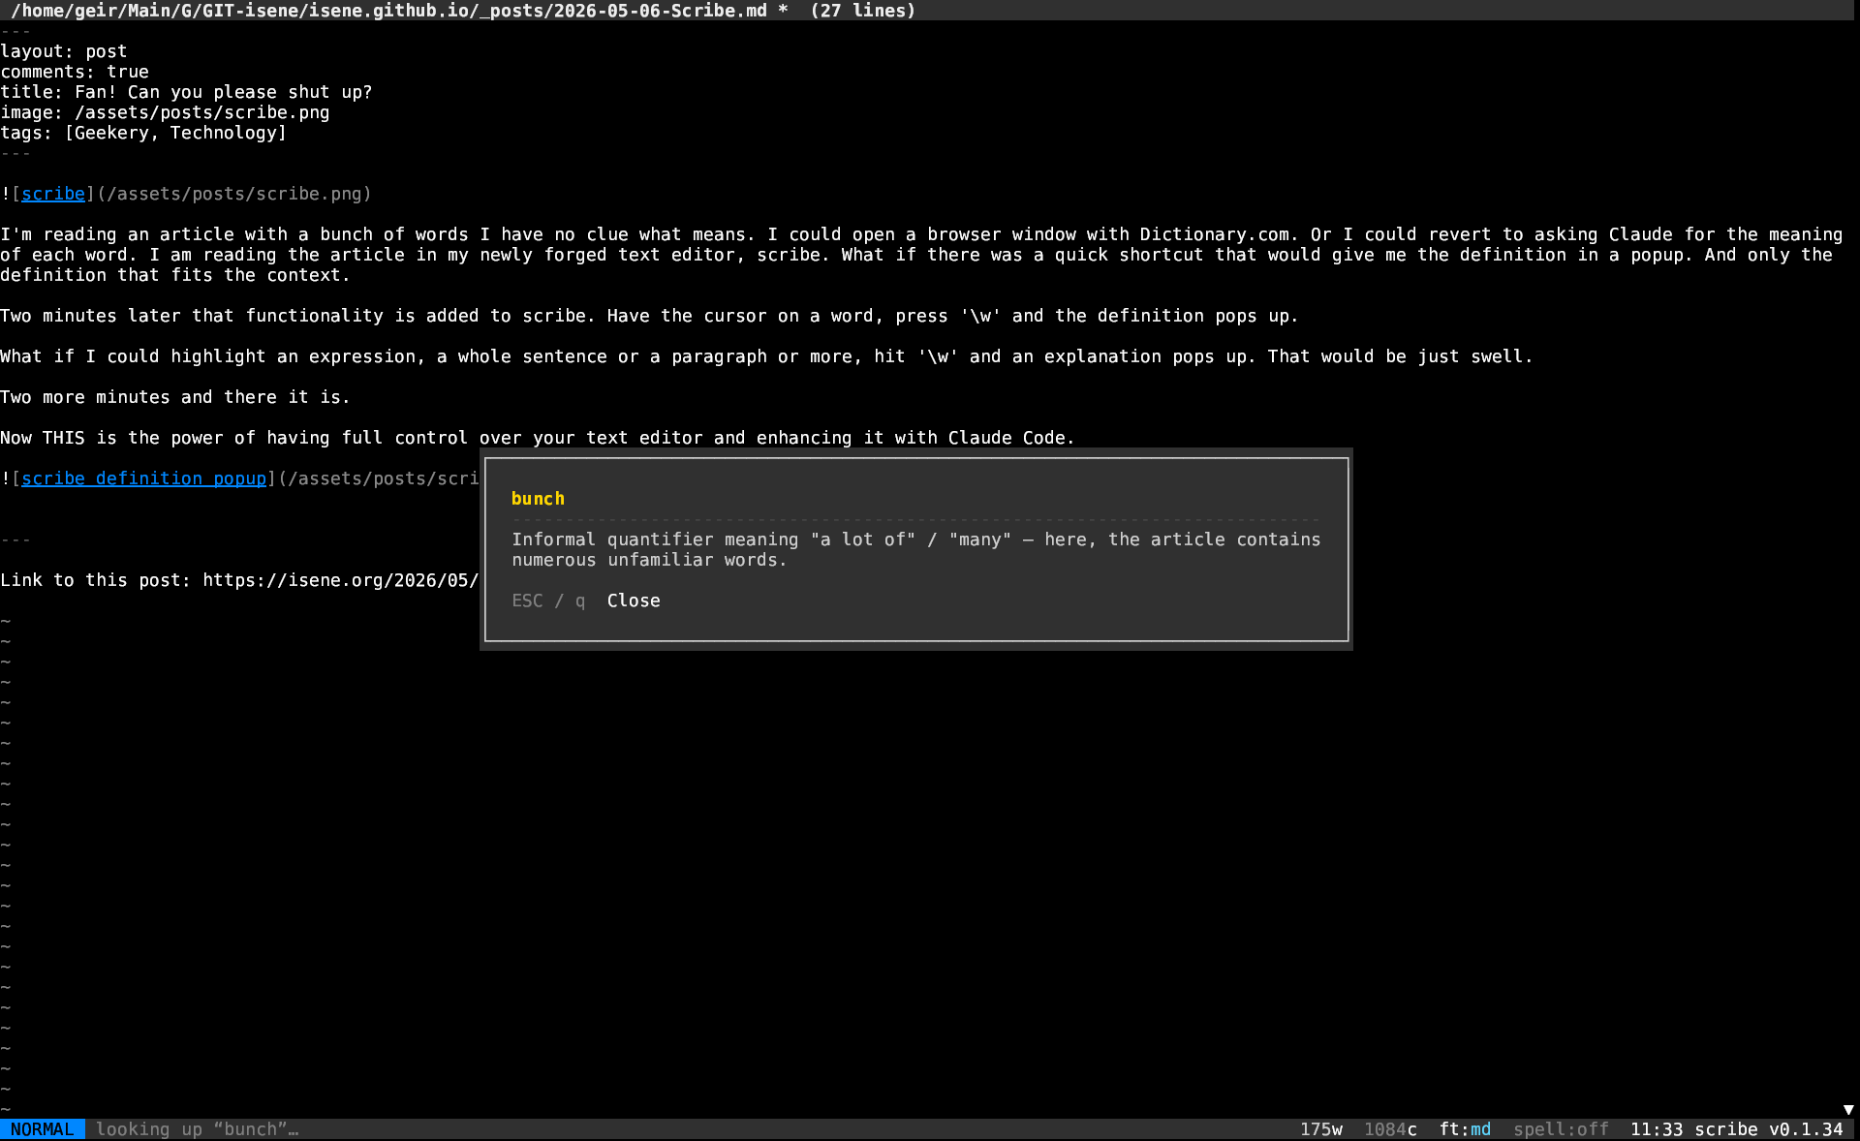Click the '175w' word count
1860x1141 pixels.
[x=1321, y=1129]
